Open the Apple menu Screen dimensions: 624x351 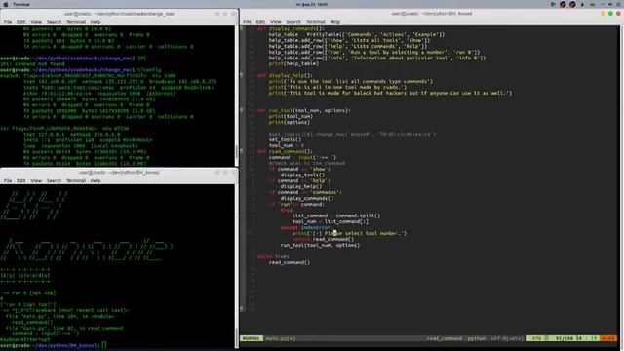pos(6,4)
